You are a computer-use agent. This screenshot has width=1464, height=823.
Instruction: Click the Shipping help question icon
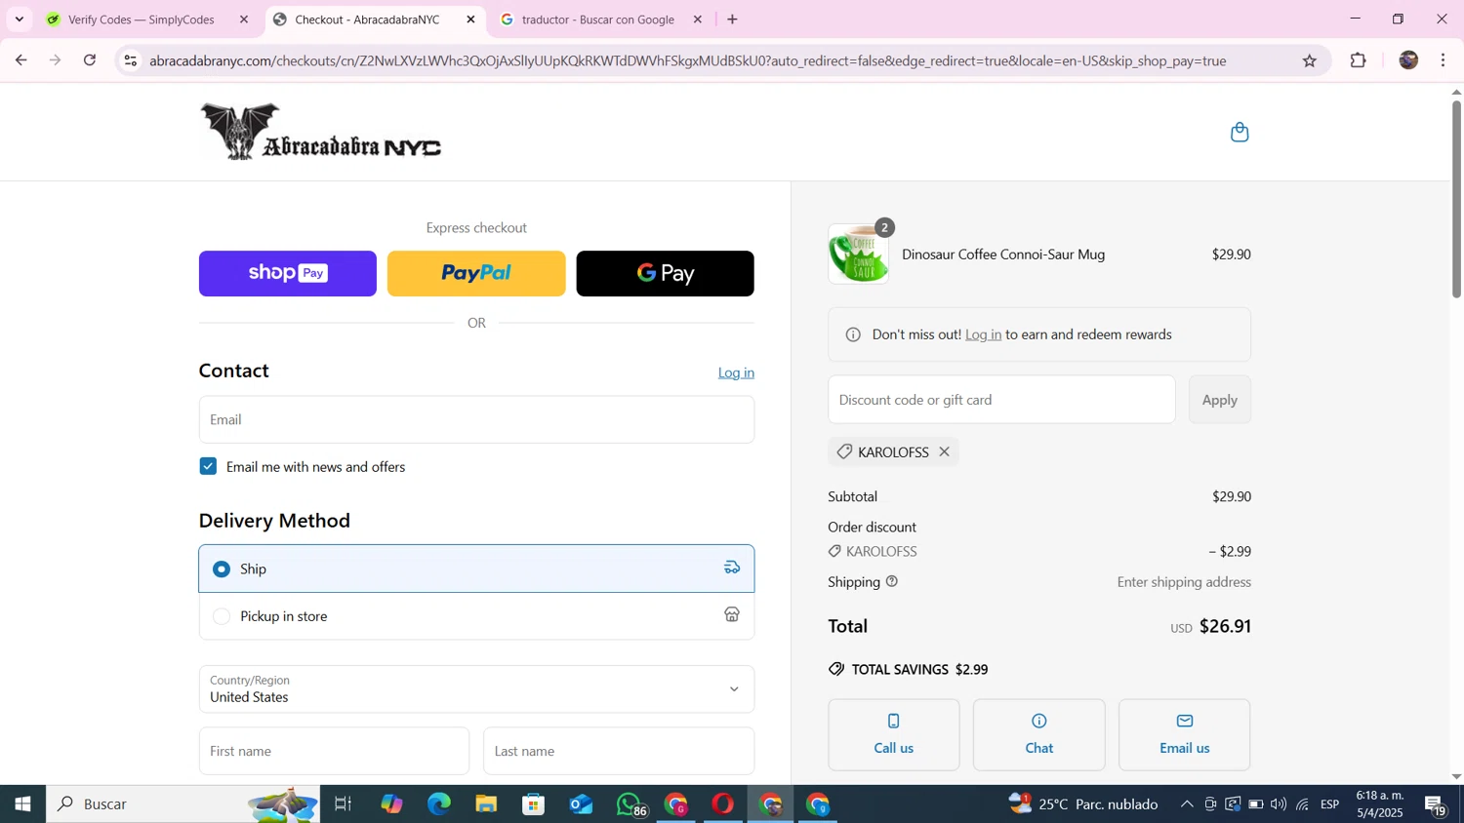click(892, 581)
